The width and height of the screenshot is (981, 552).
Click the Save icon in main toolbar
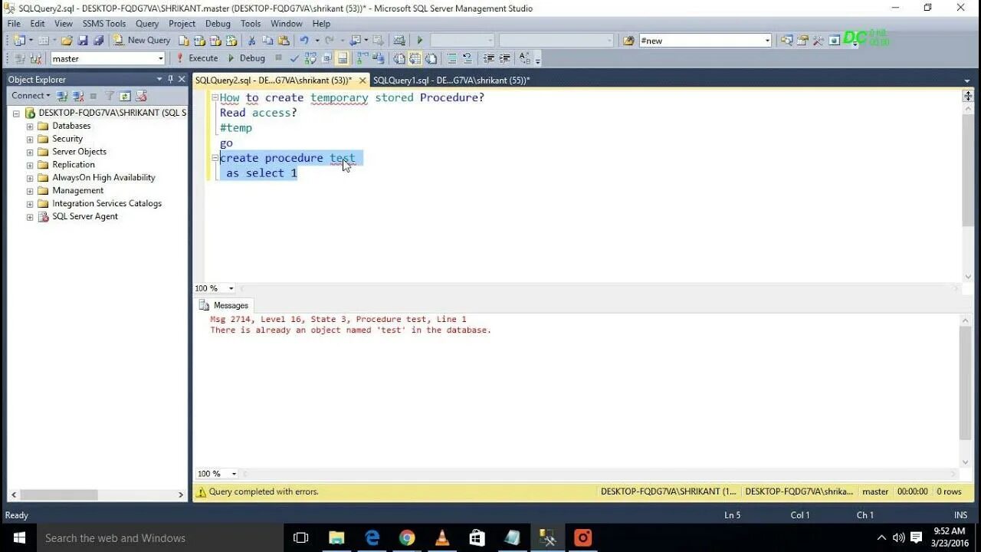[82, 40]
